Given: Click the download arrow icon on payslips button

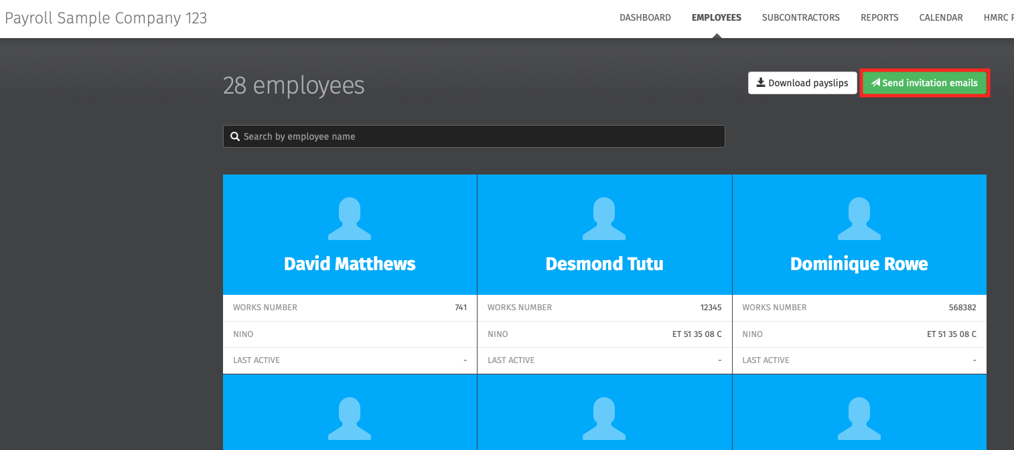Looking at the screenshot, I should (x=760, y=83).
